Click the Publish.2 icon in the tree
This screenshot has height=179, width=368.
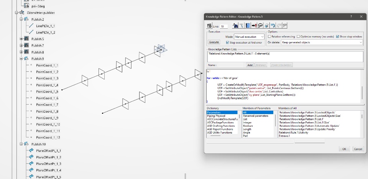click(x=26, y=19)
